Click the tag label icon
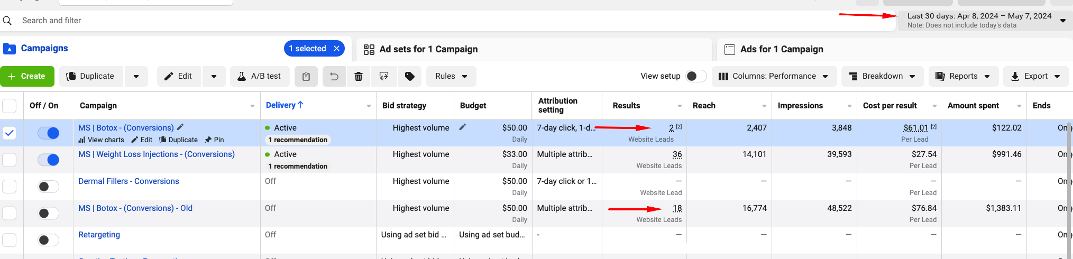Viewport: 1073px width, 259px height. pyautogui.click(x=409, y=76)
